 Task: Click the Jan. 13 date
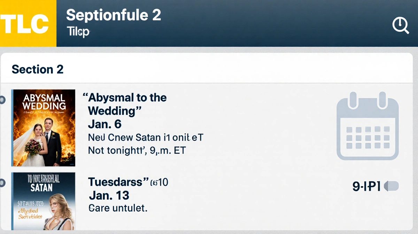(x=109, y=195)
